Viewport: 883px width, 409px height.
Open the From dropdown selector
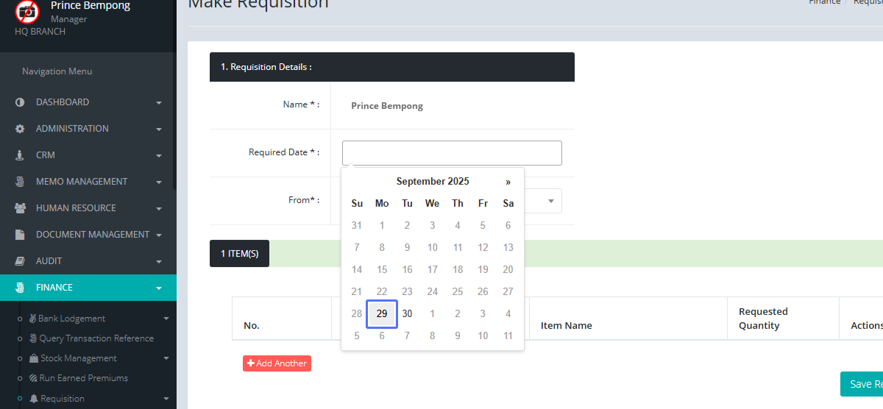click(x=550, y=201)
